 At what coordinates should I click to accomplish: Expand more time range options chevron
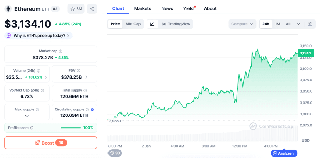point(298,24)
